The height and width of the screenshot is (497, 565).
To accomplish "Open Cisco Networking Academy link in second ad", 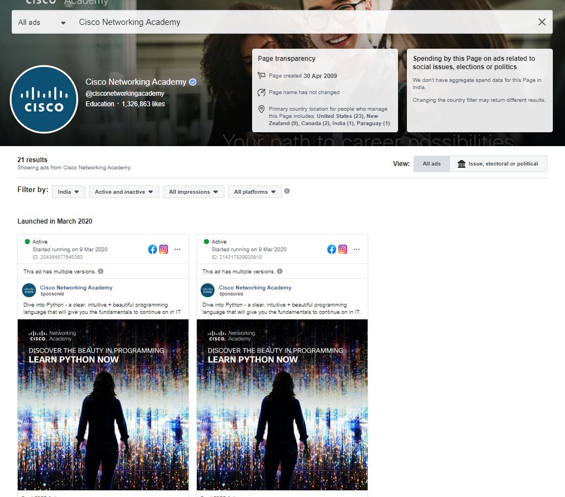I will click(x=255, y=287).
